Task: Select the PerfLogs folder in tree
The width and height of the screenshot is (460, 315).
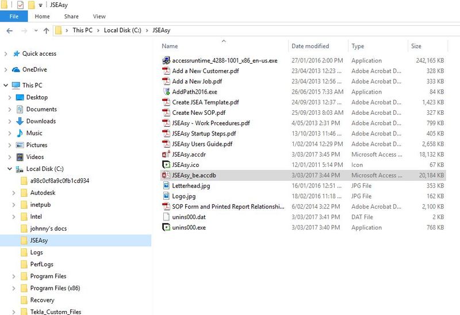Action: click(42, 265)
